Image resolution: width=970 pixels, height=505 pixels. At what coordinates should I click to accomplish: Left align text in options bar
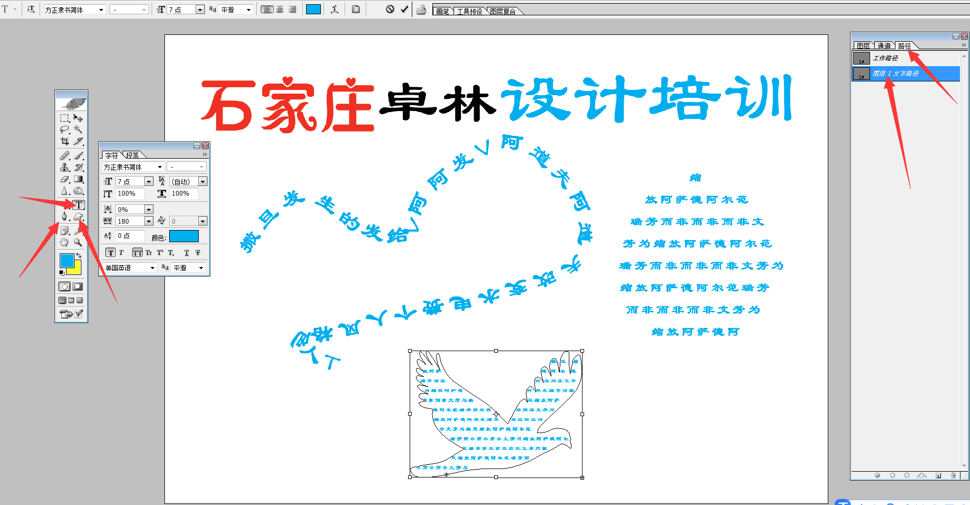(267, 10)
